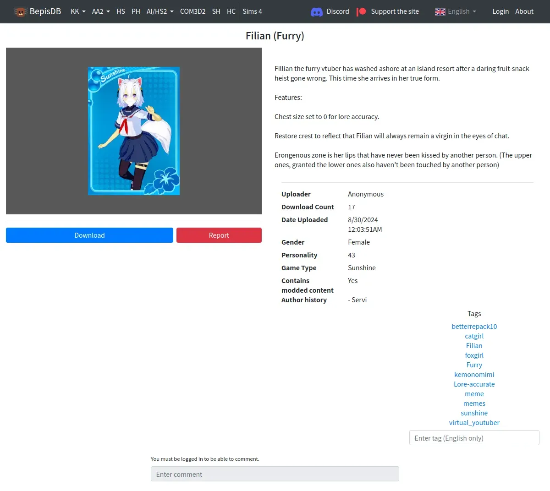Screen dimensions: 550x491
Task: Open the About page
Action: click(x=524, y=11)
